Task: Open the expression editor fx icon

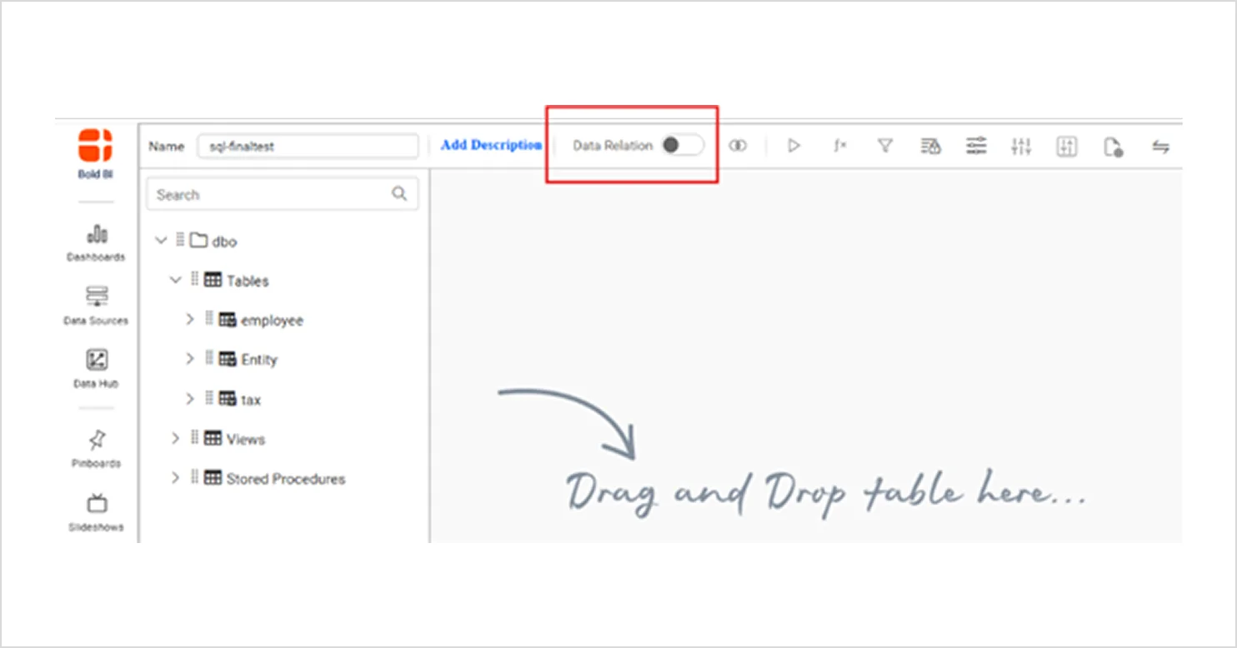Action: pos(839,146)
